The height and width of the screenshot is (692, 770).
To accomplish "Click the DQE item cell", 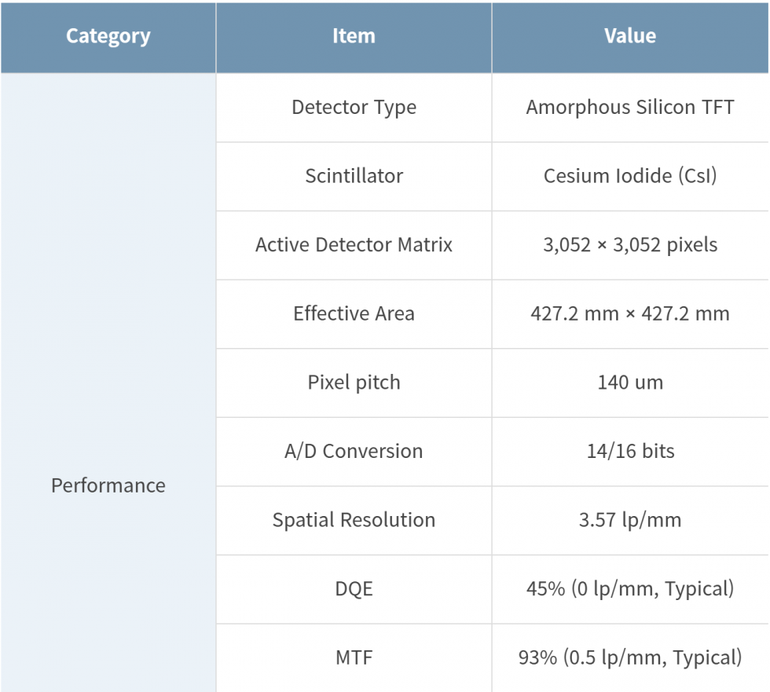I will click(354, 588).
